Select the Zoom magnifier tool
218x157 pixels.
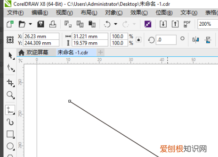[10, 95]
